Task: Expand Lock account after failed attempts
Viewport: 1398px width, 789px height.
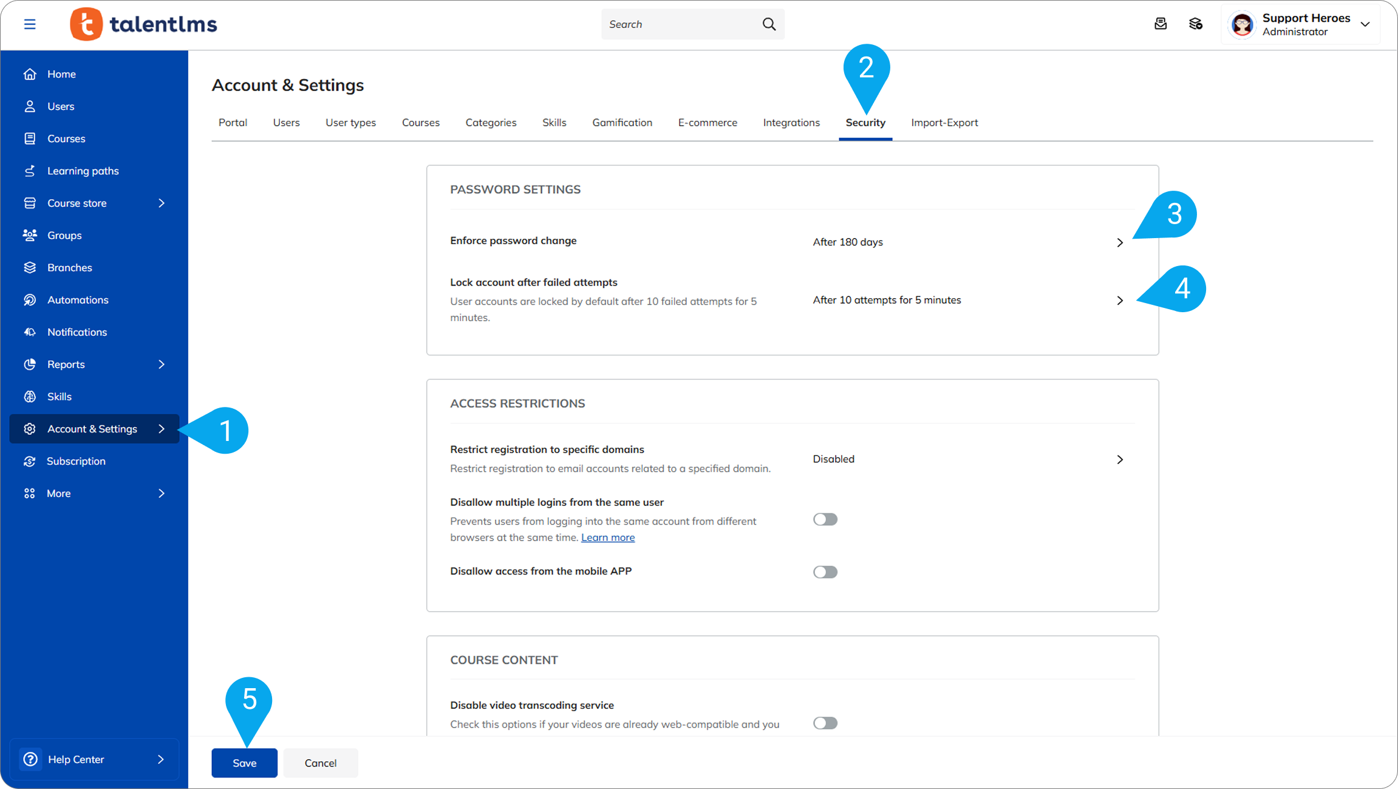Action: tap(1120, 301)
